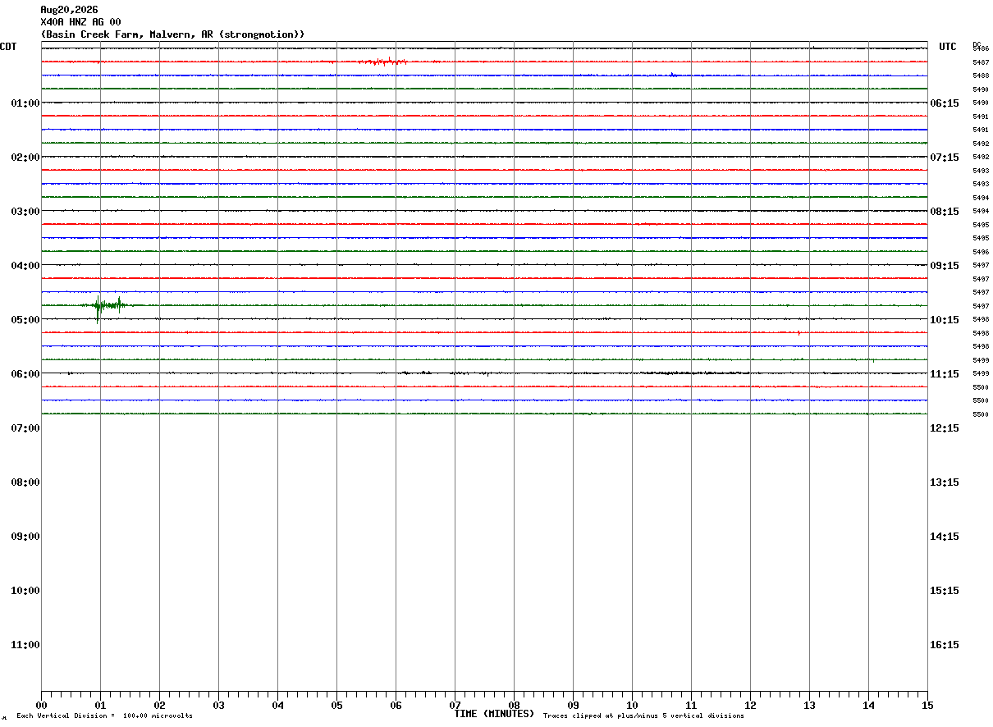Click the TIME (MINUTES) axis title
The image size is (993, 727).
pos(494,714)
